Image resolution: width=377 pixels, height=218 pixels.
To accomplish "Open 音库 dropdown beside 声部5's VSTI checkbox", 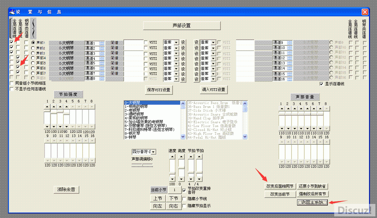I will point(176,64).
